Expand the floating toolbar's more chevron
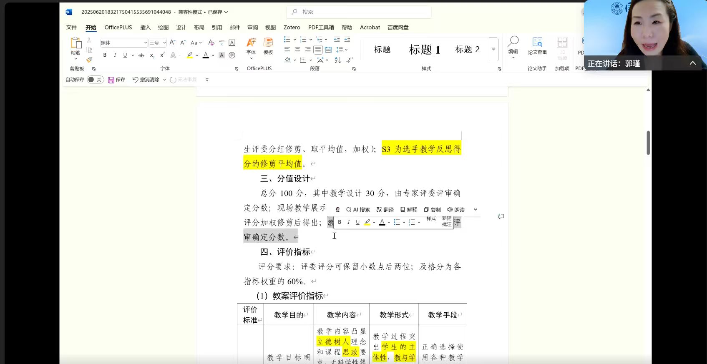Image resolution: width=707 pixels, height=364 pixels. (476, 210)
